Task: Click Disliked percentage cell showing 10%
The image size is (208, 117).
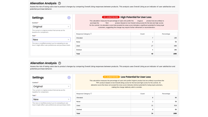Action: click(166, 50)
